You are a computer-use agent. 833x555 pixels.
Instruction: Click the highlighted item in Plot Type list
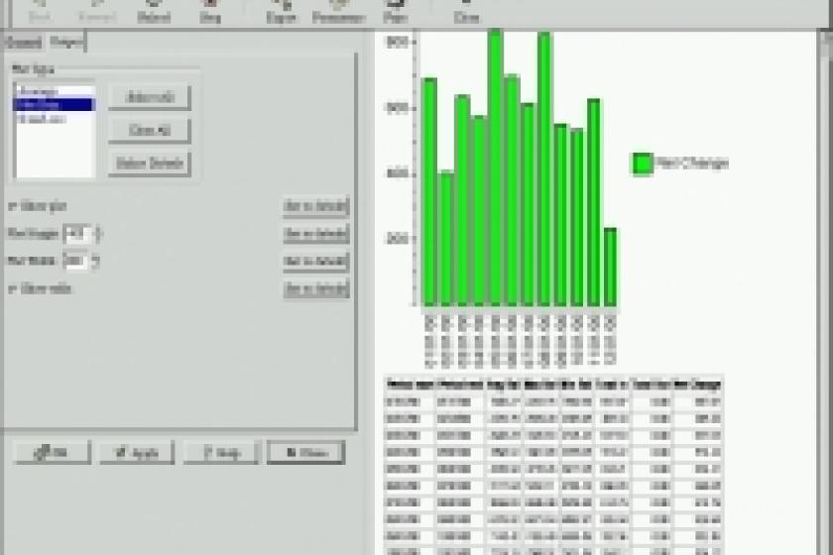[x=55, y=105]
